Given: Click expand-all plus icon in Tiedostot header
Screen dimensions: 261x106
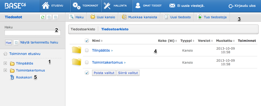Looking at the screenshot, I should click(49, 17).
